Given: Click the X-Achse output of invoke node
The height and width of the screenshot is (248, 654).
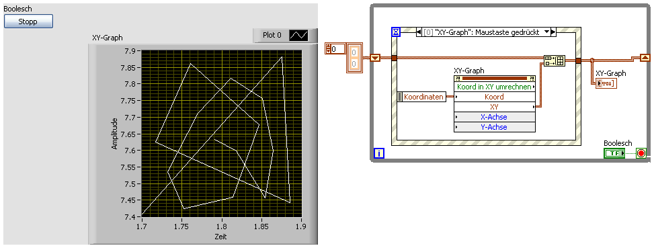Looking at the screenshot, I should tap(494, 117).
